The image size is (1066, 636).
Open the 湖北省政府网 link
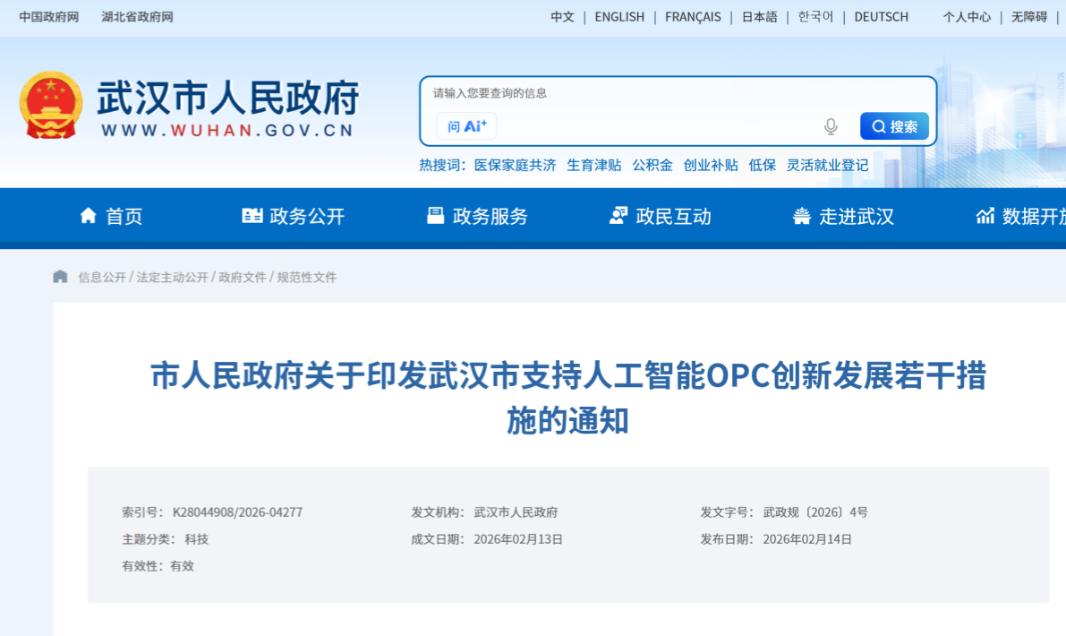137,17
